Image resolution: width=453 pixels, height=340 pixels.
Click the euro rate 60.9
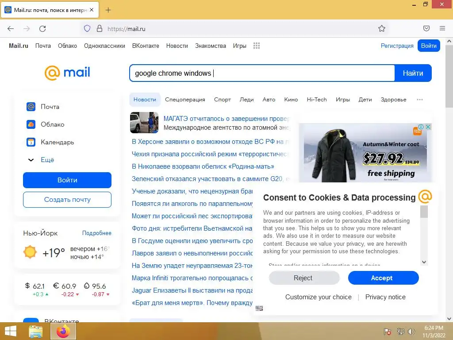pyautogui.click(x=65, y=286)
